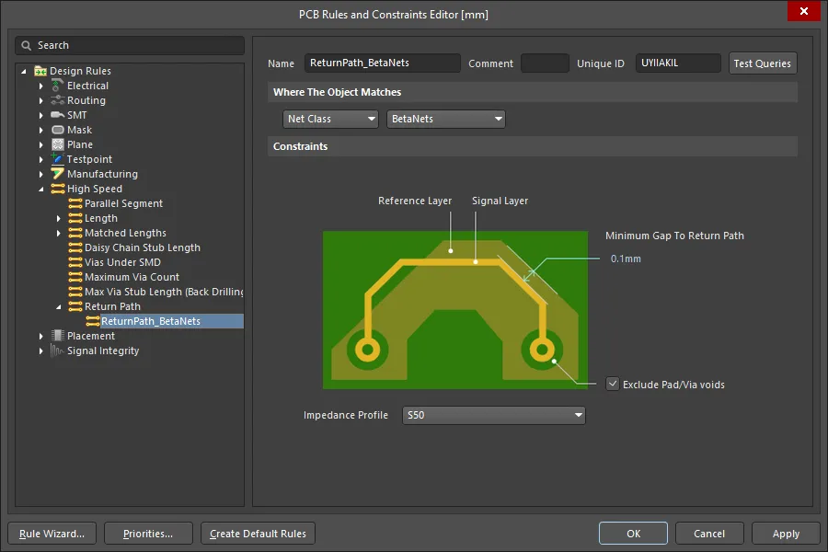Click the Test Queries button
Viewport: 828px width, 552px height.
pos(762,63)
